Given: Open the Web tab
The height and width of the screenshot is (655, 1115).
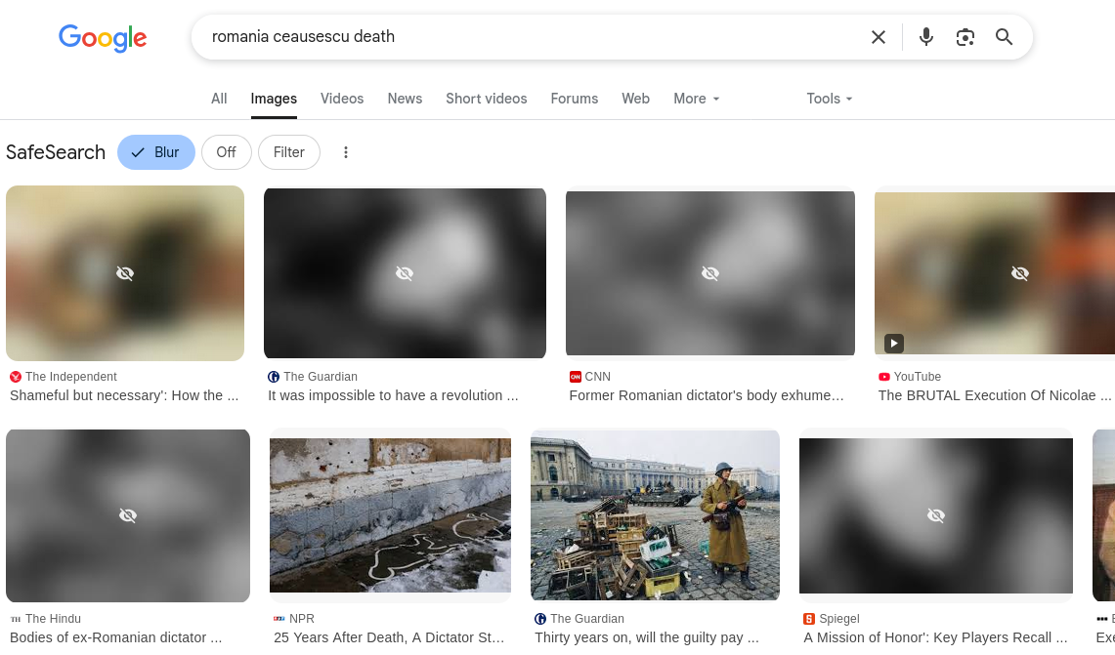Looking at the screenshot, I should [x=636, y=99].
